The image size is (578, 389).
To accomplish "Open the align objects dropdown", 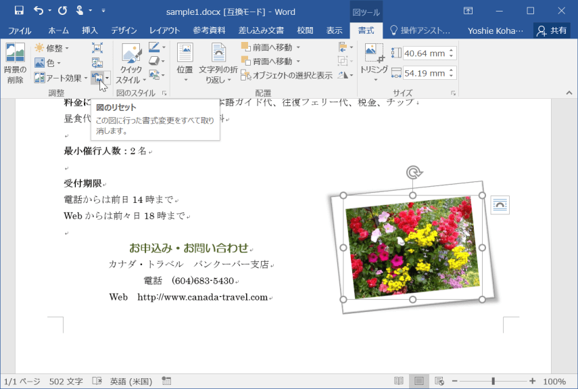I will tap(345, 47).
